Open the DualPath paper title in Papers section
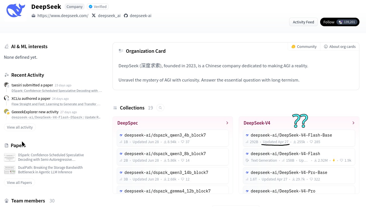The width and height of the screenshot is (366, 207). 50,170
